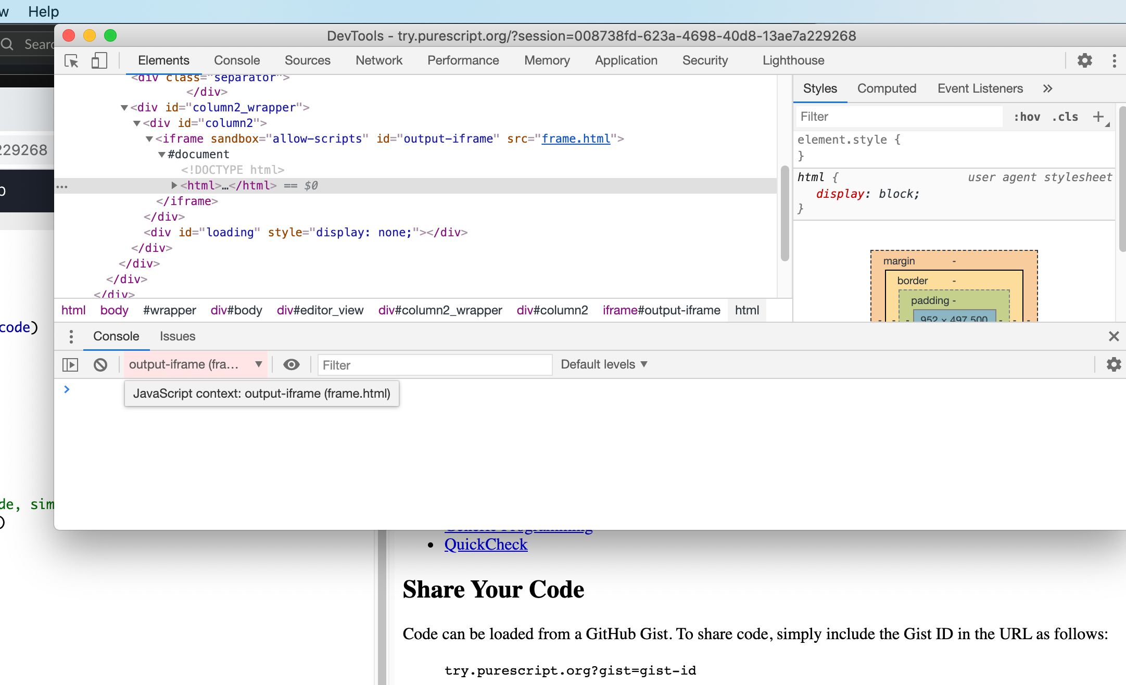Select the #wrapper breadcrumb

(170, 310)
